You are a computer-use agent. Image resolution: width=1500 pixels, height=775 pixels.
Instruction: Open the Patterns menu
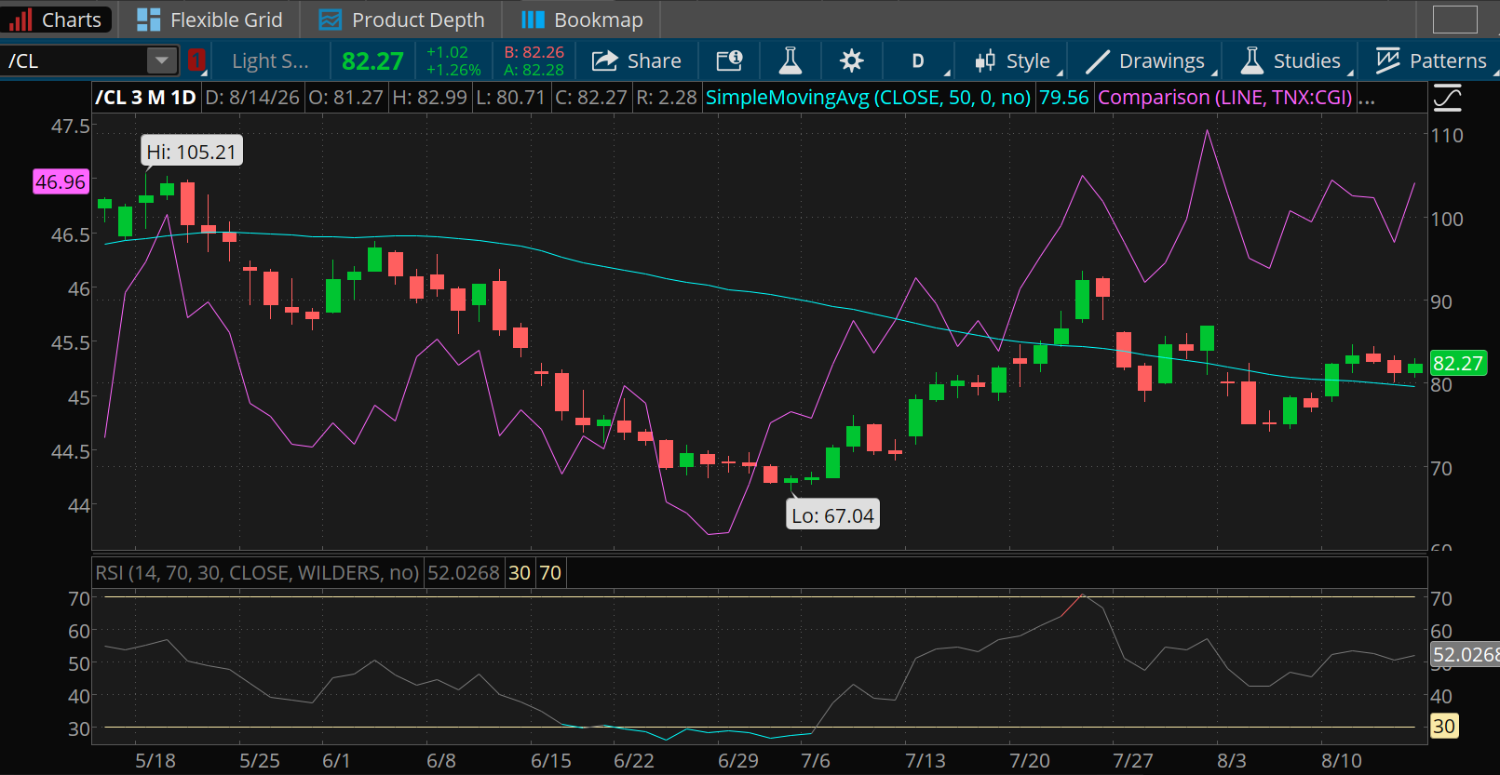[x=1432, y=61]
